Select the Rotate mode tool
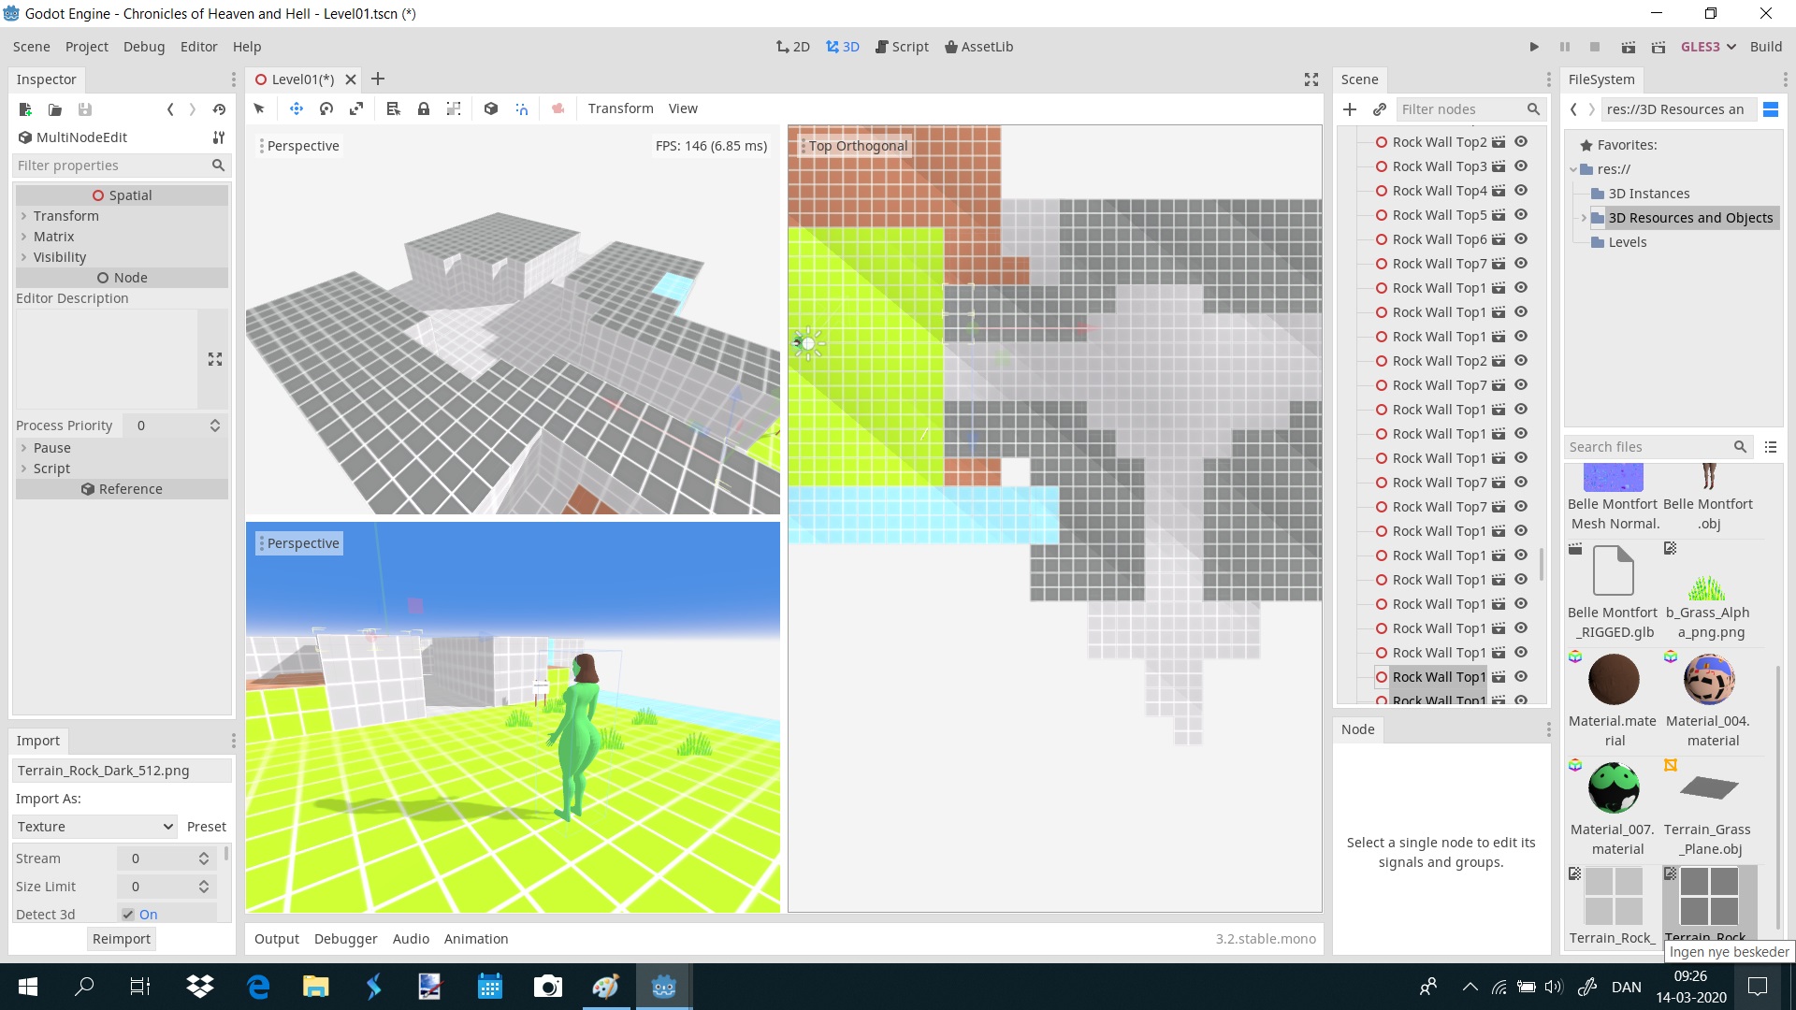This screenshot has height=1010, width=1796. coord(326,108)
